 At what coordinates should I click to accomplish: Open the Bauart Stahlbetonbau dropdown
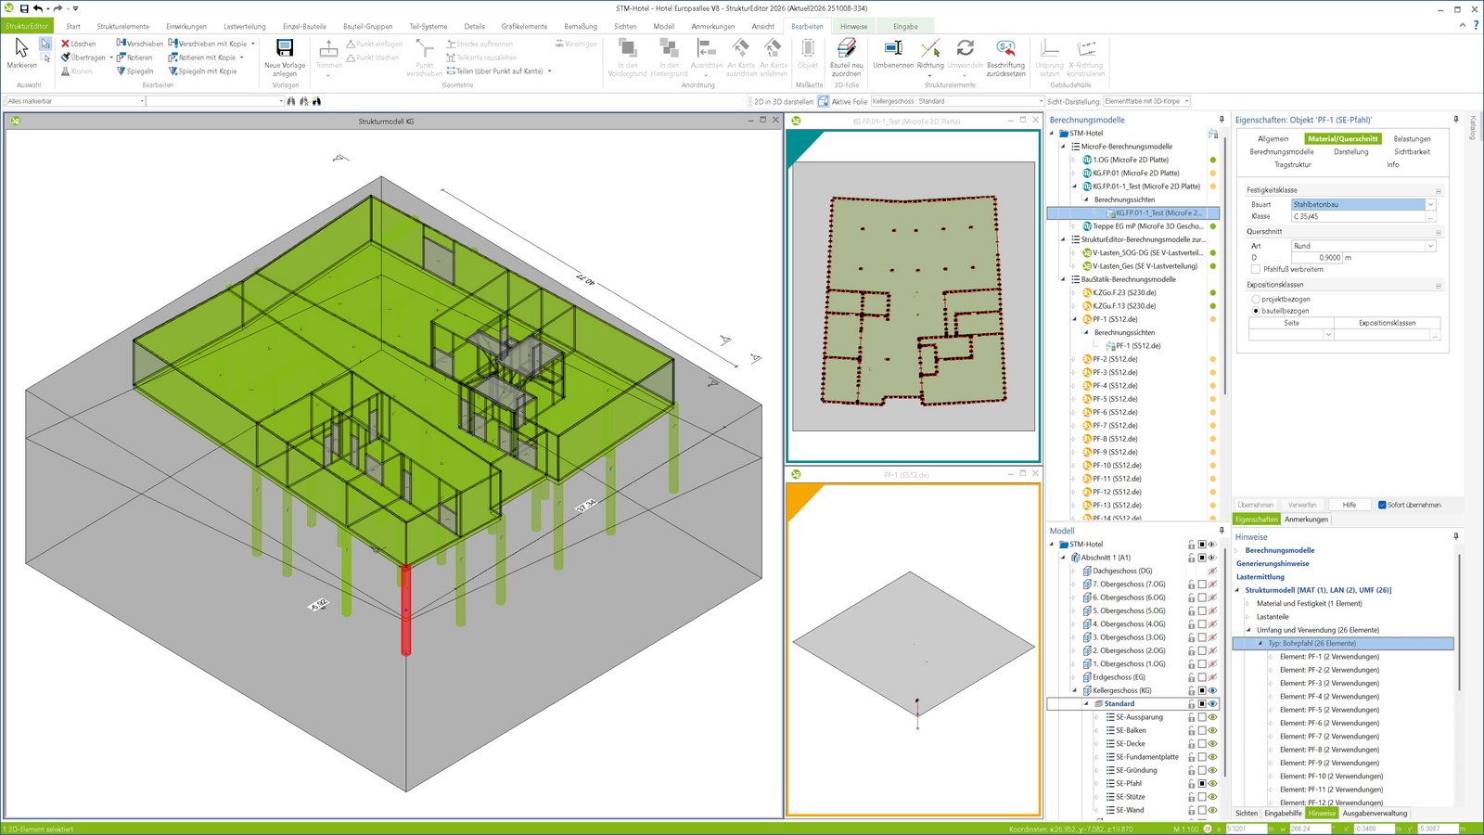(x=1430, y=205)
